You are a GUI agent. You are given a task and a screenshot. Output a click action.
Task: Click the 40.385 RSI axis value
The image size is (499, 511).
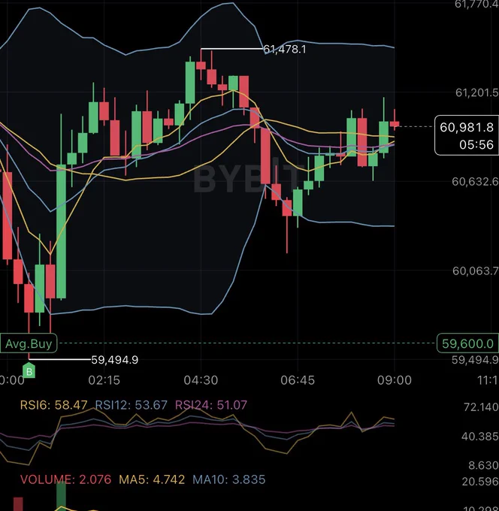point(480,437)
